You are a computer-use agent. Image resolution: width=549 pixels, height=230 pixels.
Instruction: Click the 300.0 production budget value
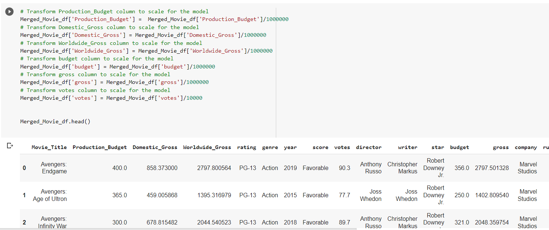point(119,222)
